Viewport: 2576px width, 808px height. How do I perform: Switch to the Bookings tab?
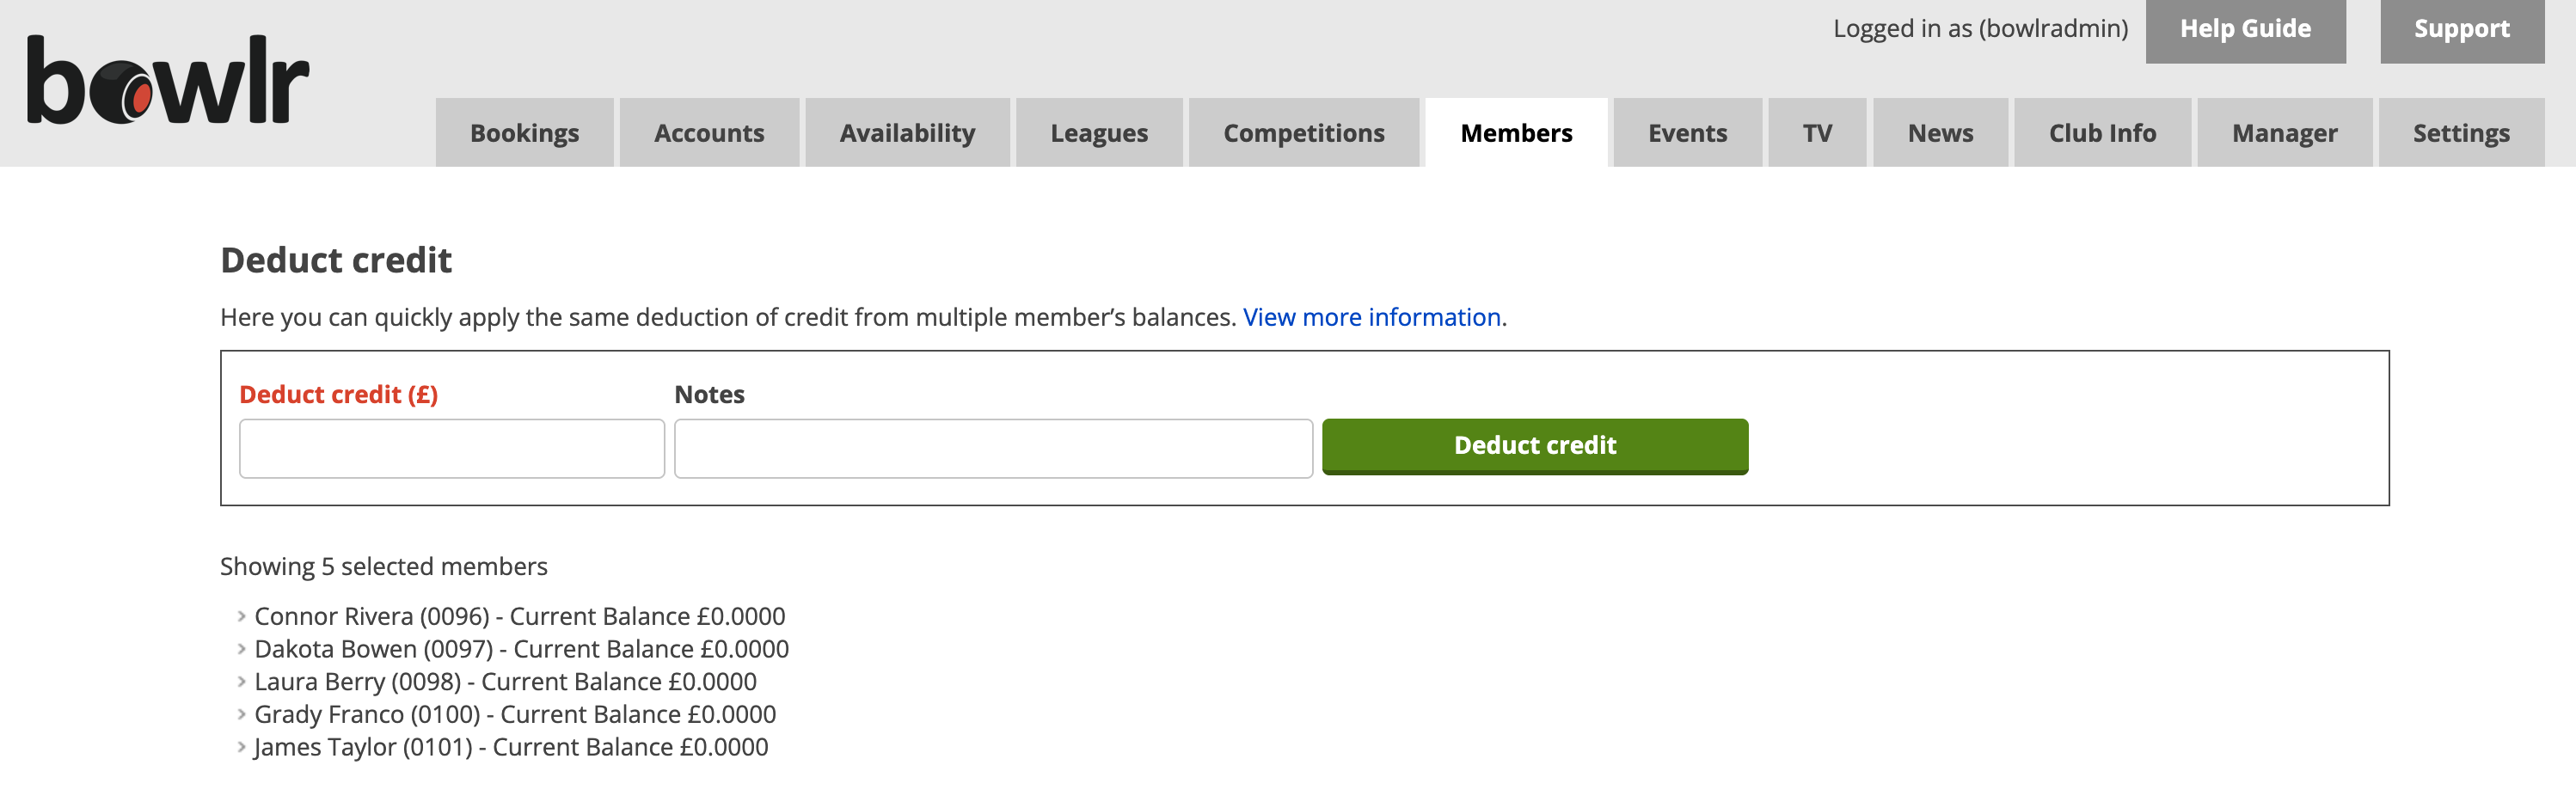point(524,132)
